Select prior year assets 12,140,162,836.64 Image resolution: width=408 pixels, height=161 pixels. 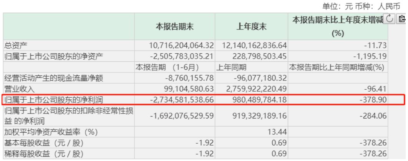(255, 46)
